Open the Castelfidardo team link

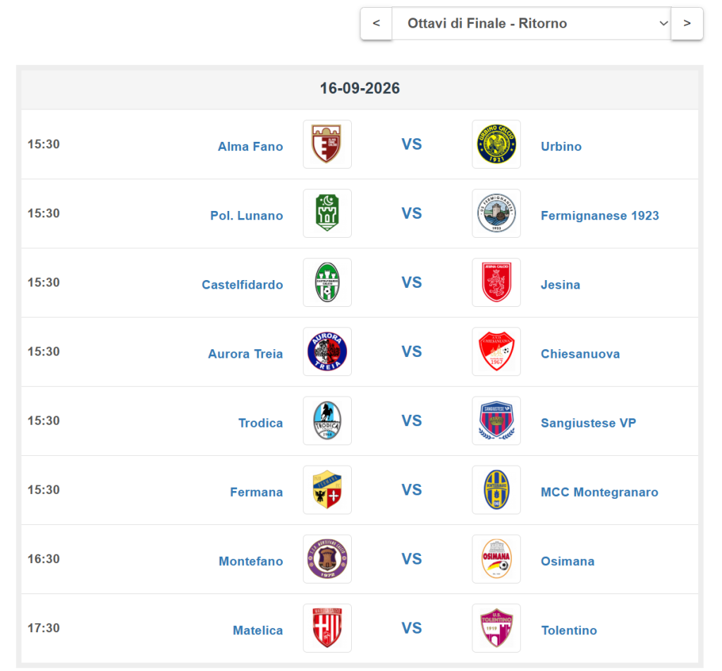pos(243,285)
